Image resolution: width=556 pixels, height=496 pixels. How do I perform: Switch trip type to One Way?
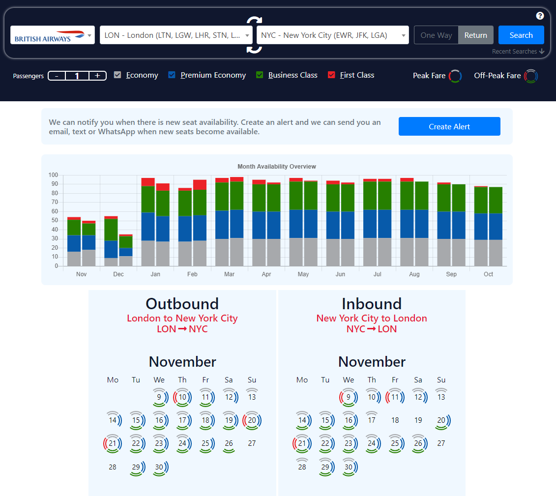click(x=436, y=35)
